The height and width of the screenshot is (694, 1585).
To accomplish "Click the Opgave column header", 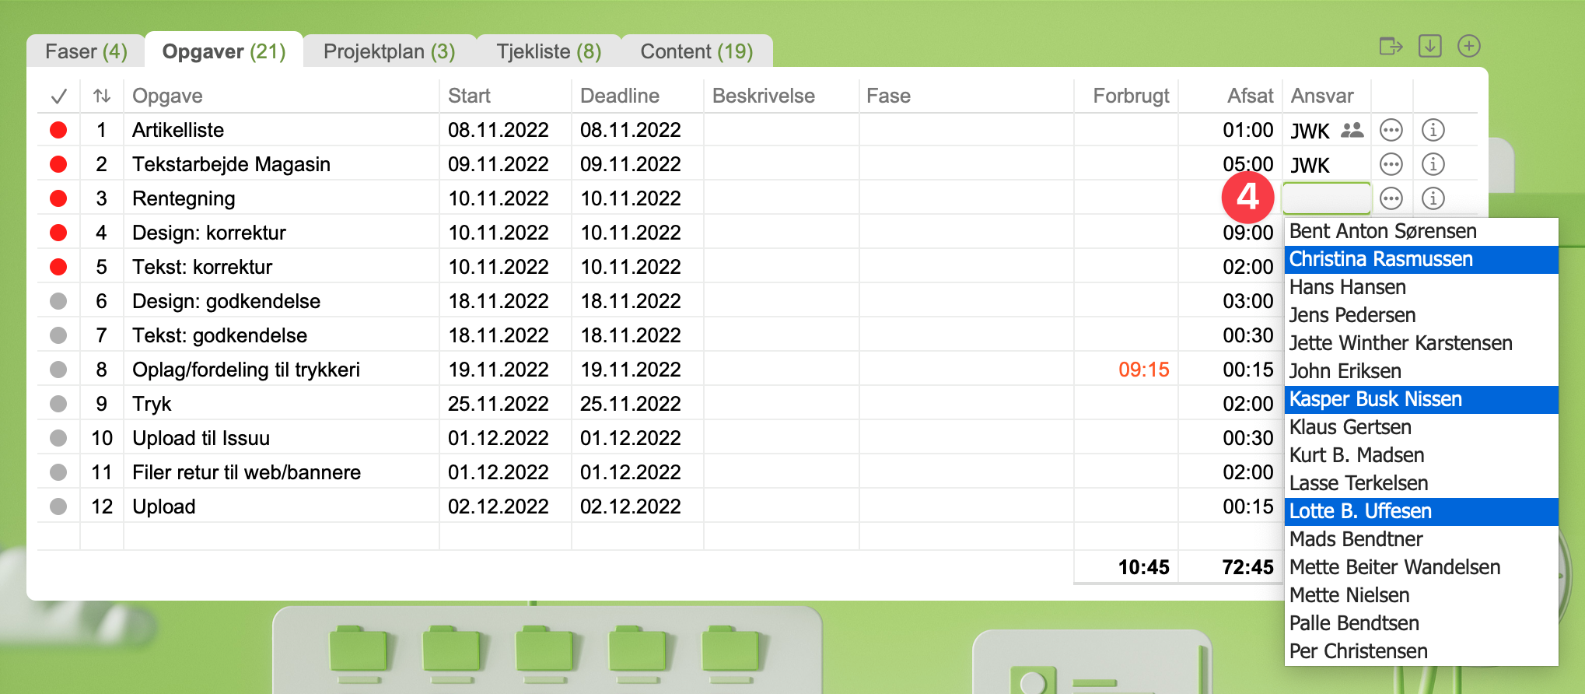I will point(167,96).
